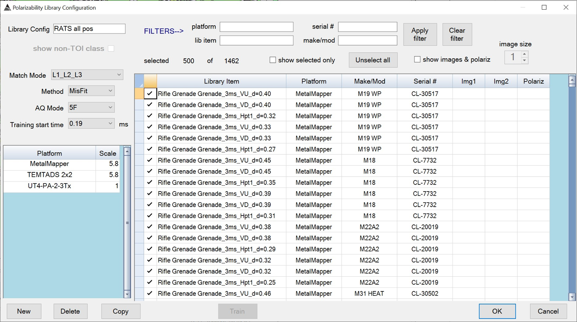Click the select-all corner cell of table
Image resolution: width=577 pixels, height=322 pixels.
139,81
